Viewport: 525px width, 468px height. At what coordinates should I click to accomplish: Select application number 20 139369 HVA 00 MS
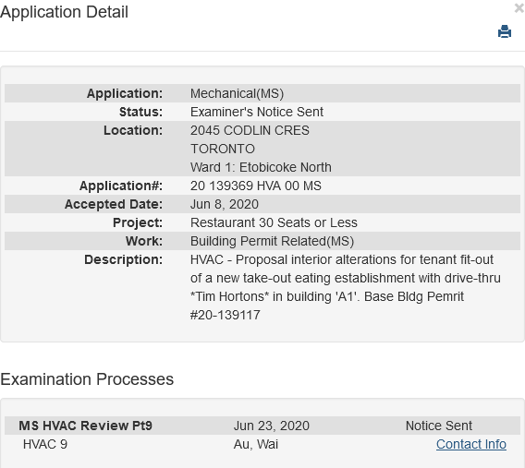[256, 186]
